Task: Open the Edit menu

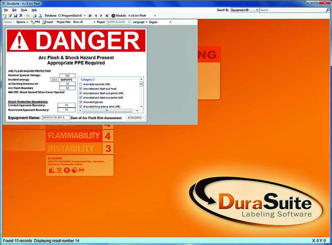Action: point(14,10)
